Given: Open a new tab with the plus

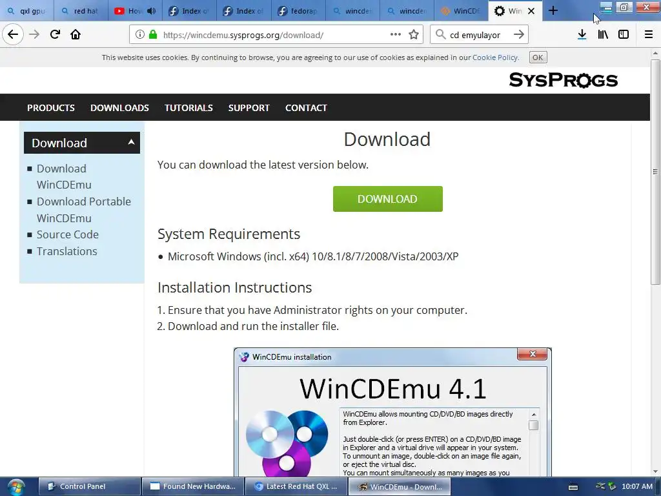Looking at the screenshot, I should [553, 11].
